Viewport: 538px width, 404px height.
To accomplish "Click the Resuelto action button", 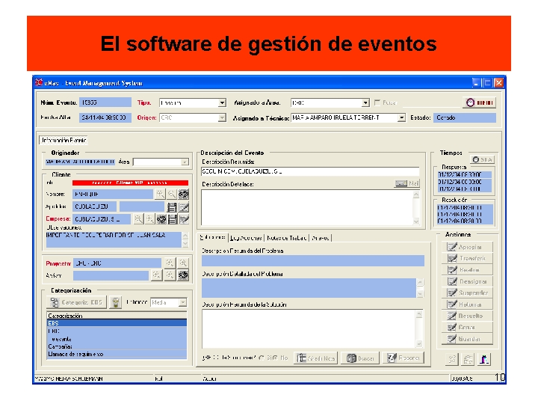I will [467, 316].
